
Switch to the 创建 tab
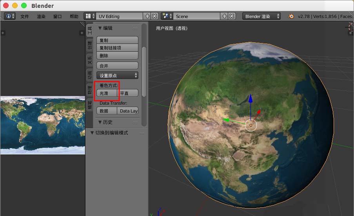pyautogui.click(x=90, y=45)
